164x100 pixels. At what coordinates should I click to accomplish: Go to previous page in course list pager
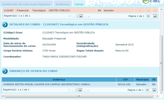(x=74, y=16)
